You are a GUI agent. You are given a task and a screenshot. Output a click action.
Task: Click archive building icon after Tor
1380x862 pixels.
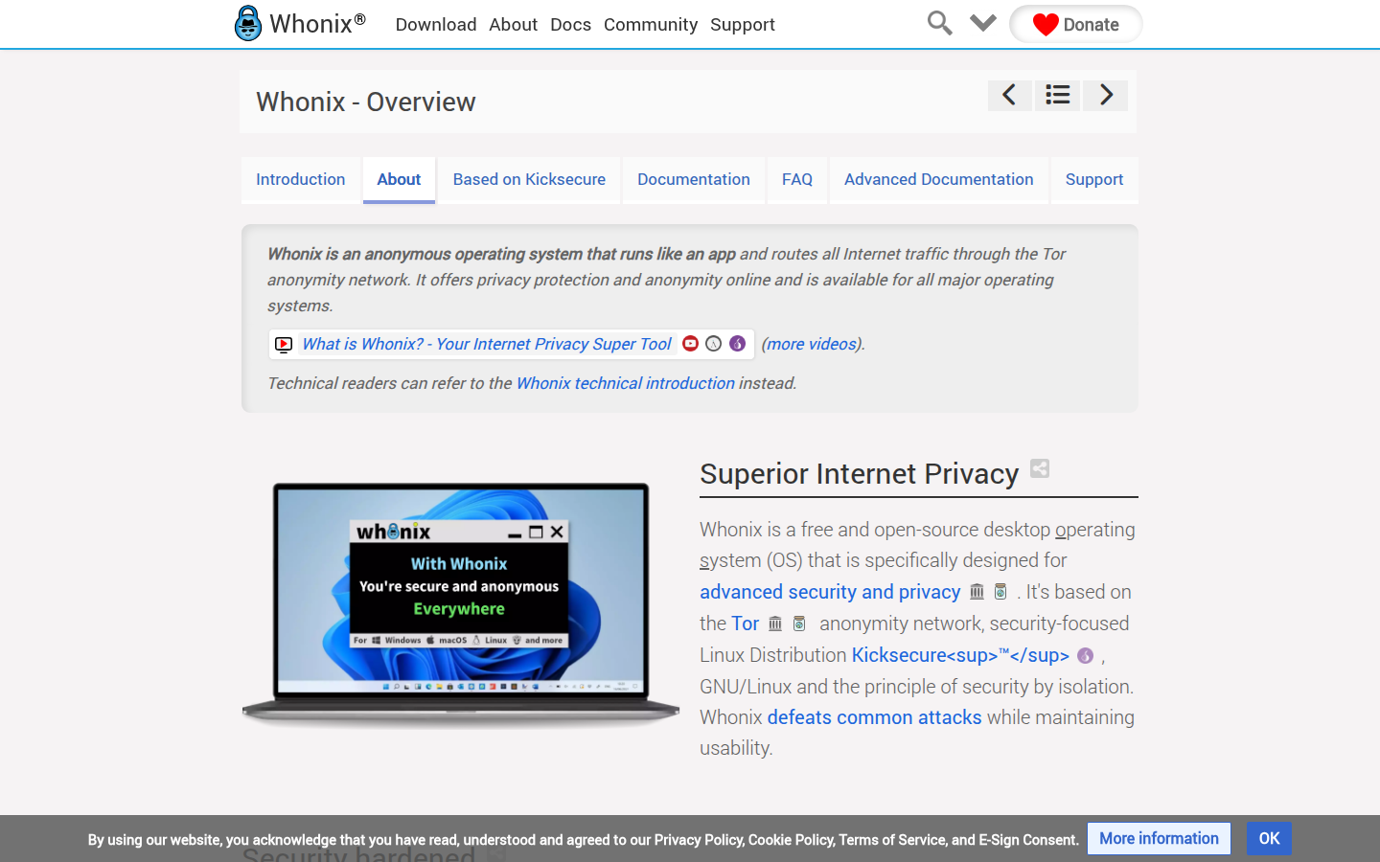click(x=775, y=624)
